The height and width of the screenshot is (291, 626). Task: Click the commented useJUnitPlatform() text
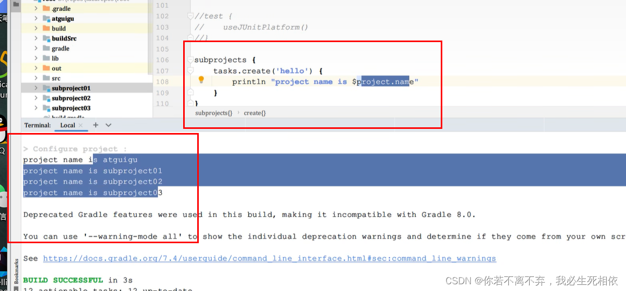coord(266,27)
